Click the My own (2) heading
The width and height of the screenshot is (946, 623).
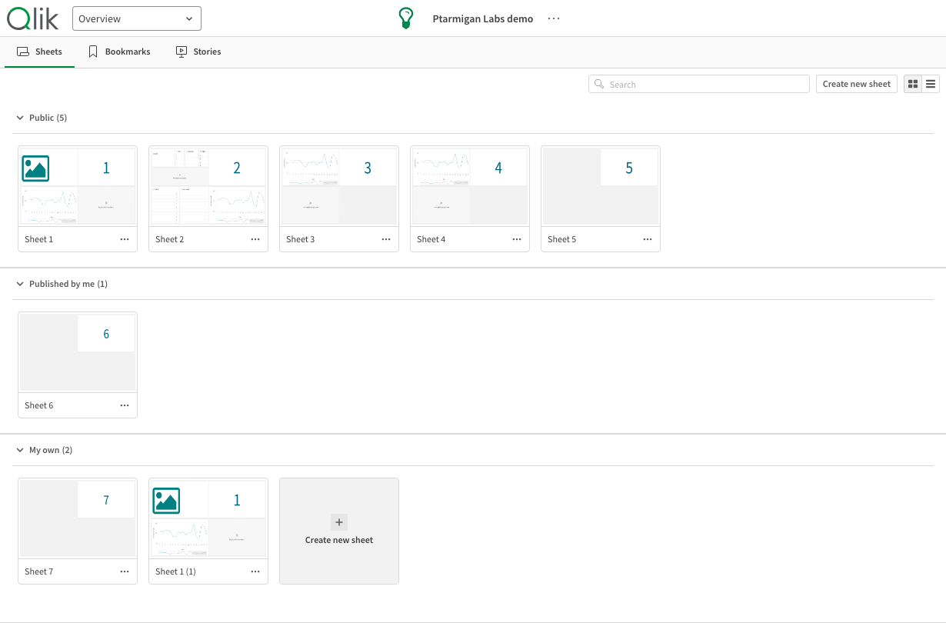click(x=51, y=450)
